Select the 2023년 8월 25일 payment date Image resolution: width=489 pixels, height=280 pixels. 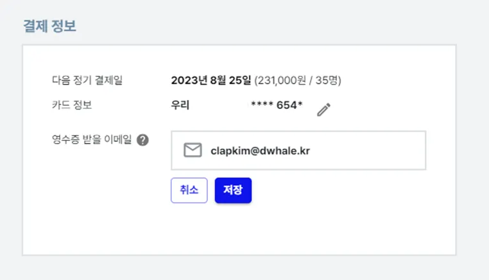(x=211, y=80)
